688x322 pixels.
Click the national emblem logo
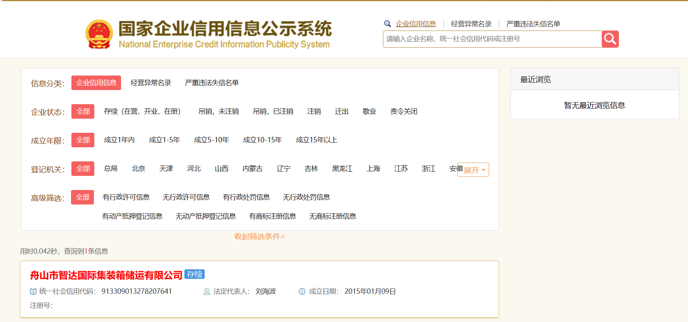click(x=99, y=34)
